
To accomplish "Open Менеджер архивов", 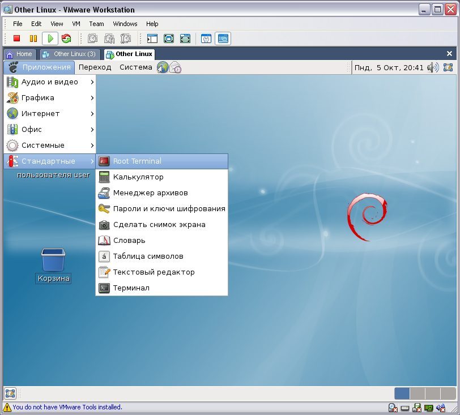I will coord(162,193).
